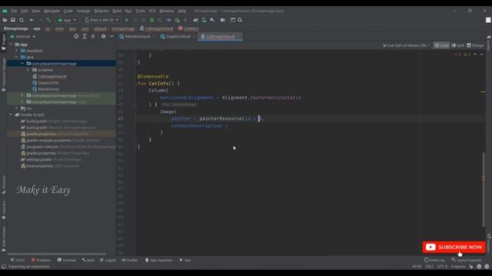Open Layout Inspector in status bar

pos(467,260)
